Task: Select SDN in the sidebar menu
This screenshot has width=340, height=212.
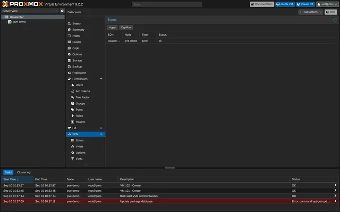Action: pyautogui.click(x=85, y=134)
